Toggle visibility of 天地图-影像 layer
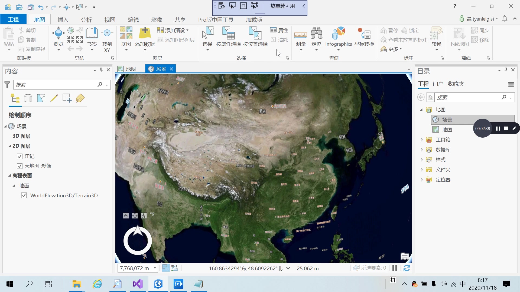520x292 pixels. pyautogui.click(x=19, y=166)
